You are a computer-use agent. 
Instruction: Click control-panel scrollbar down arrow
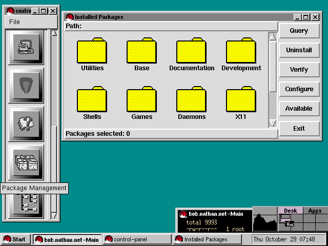click(x=54, y=216)
